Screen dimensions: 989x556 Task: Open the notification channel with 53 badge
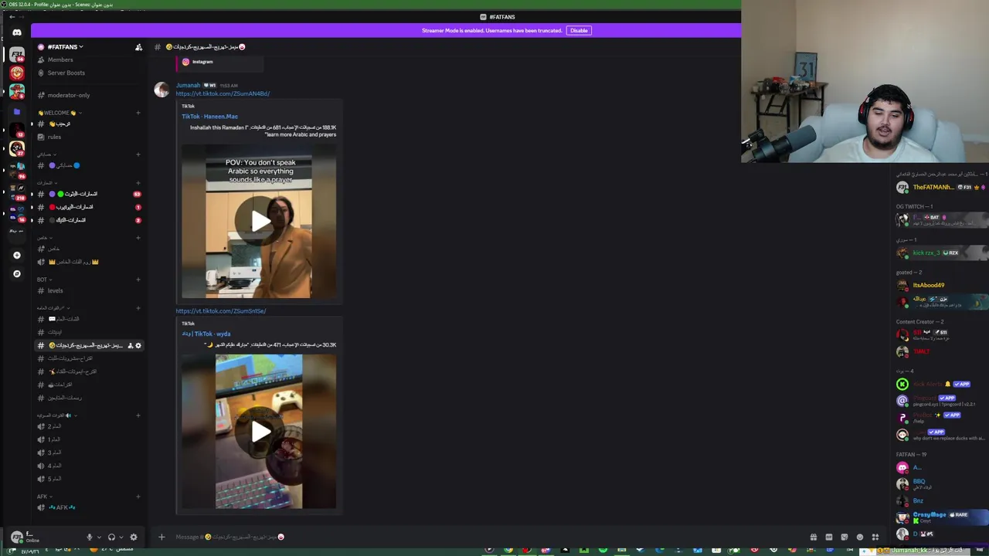point(89,194)
